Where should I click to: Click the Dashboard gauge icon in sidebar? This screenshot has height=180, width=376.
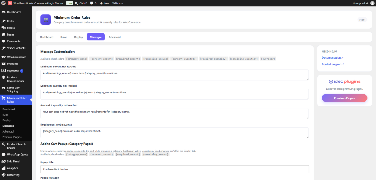(x=3, y=12)
